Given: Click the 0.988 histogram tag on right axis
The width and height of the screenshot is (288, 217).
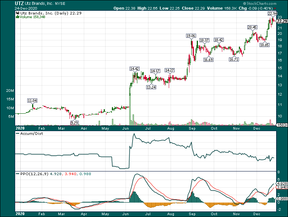Looking at the screenshot, I should 282,198.
